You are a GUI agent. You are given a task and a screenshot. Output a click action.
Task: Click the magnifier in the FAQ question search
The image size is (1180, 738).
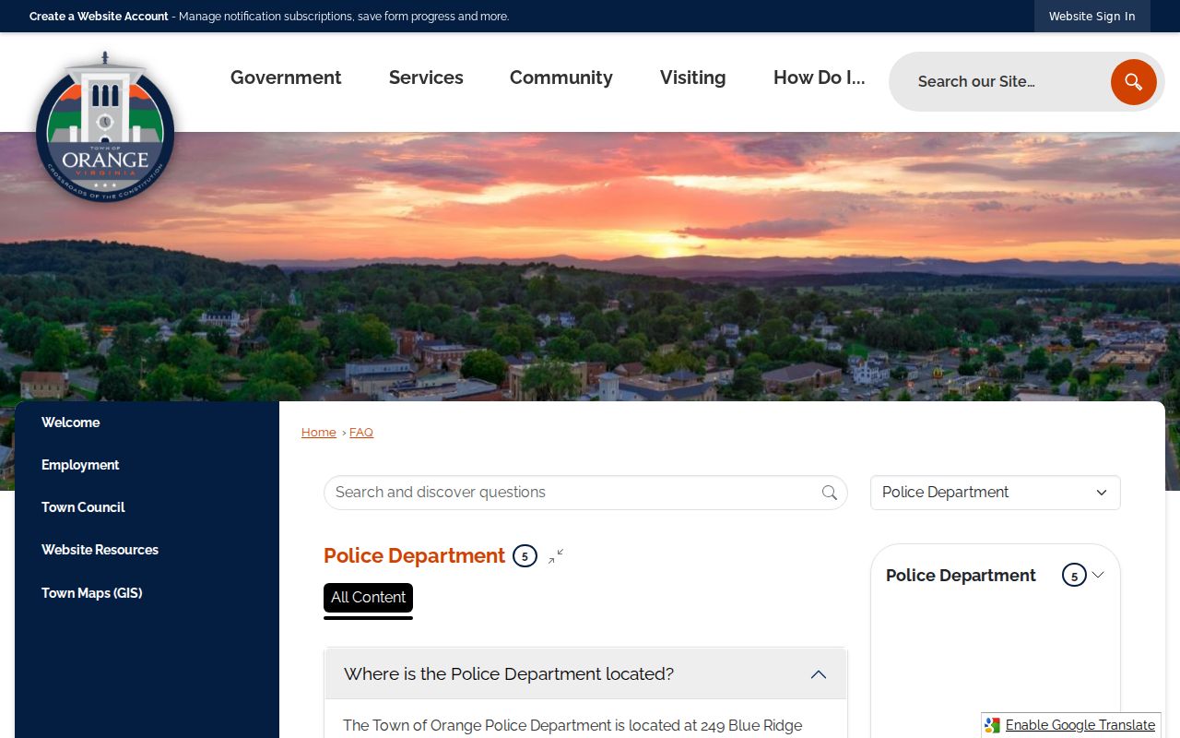tap(830, 493)
